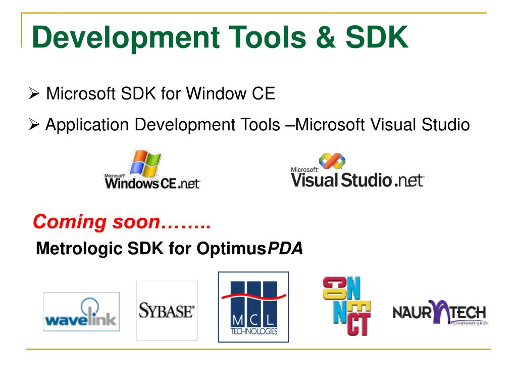Click arrow bullet before 'Microsoft SDK'
The width and height of the screenshot is (517, 388).
(34, 93)
